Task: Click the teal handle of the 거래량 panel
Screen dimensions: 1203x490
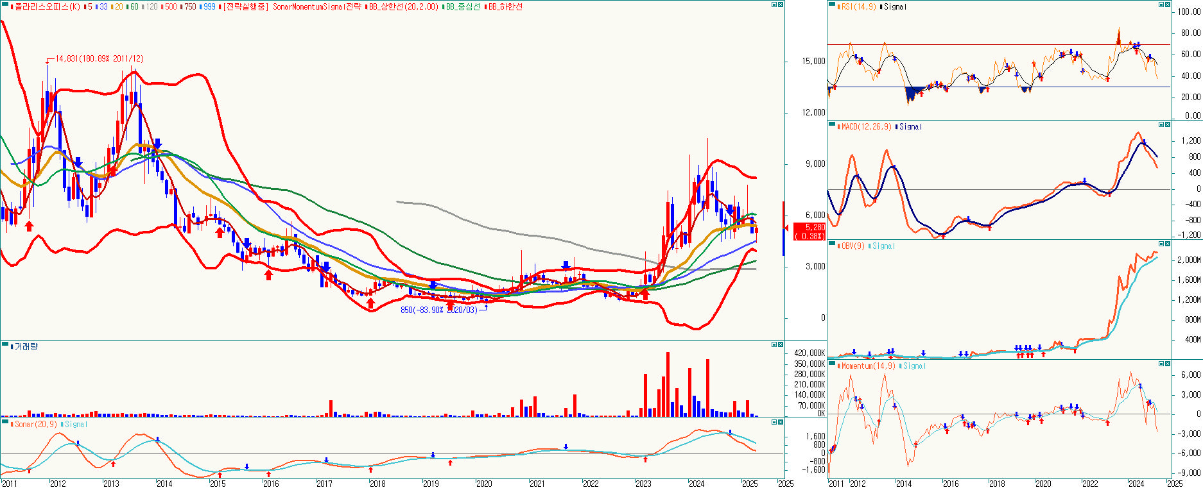Action: coord(5,344)
